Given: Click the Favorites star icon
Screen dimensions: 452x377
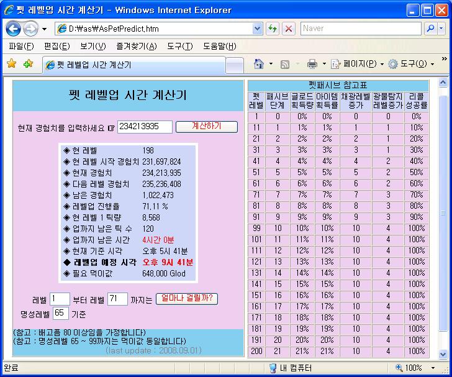Looking at the screenshot, I should 11,64.
